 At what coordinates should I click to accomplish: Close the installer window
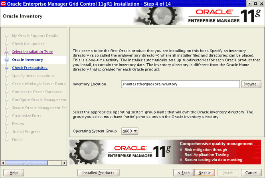tap(261, 4)
